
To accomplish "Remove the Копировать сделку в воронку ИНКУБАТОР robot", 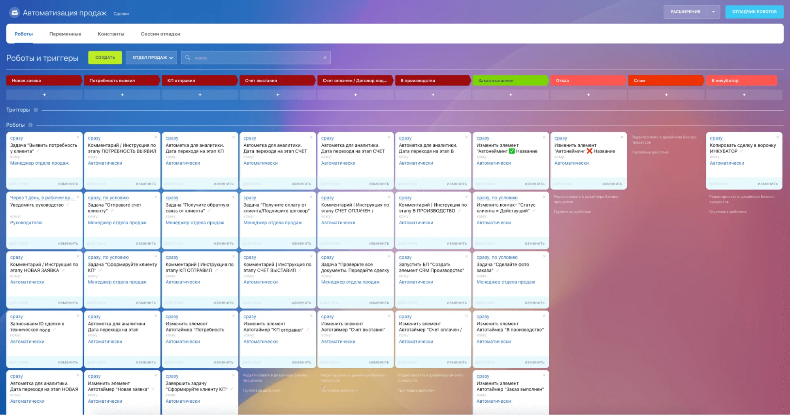I will 777,137.
